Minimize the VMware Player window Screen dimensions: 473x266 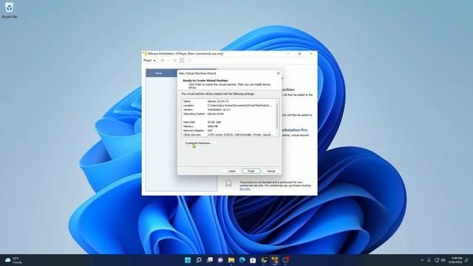(x=288, y=54)
